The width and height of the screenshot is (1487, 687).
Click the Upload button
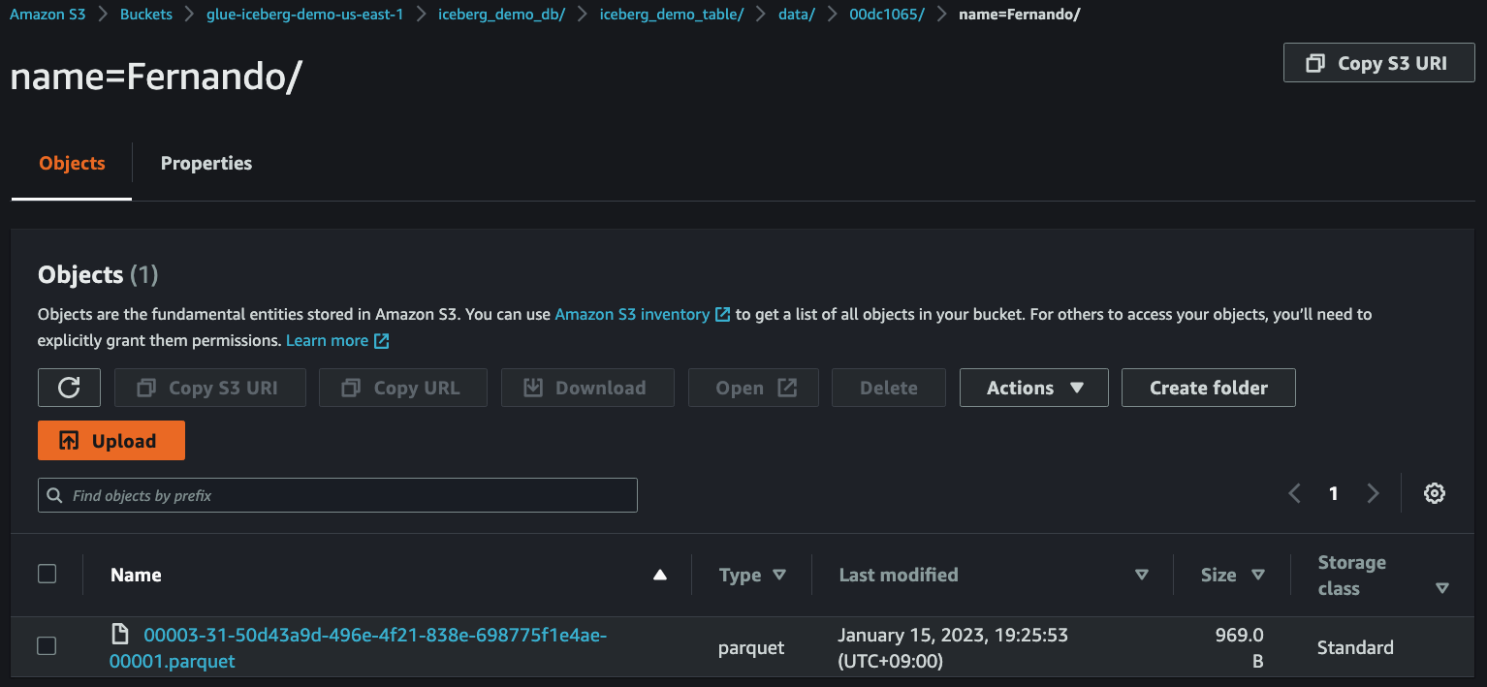(111, 441)
